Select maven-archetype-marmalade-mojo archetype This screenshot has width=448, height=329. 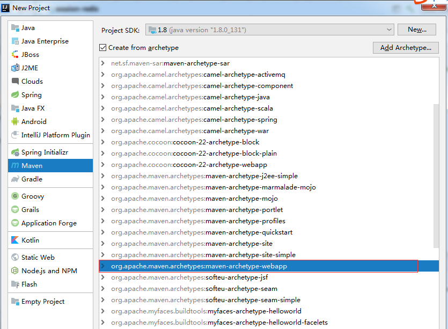[269, 187]
